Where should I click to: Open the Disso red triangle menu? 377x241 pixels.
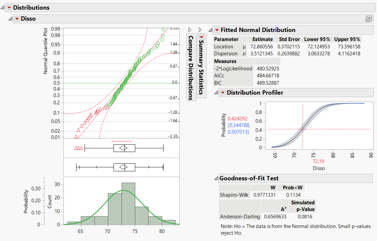click(x=17, y=19)
